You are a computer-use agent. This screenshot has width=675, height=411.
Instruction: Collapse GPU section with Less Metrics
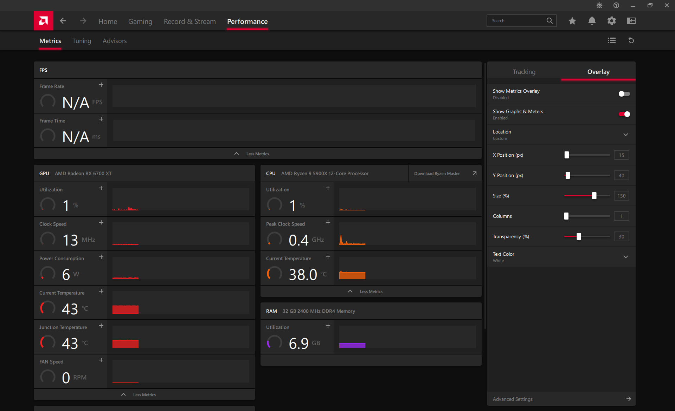144,395
